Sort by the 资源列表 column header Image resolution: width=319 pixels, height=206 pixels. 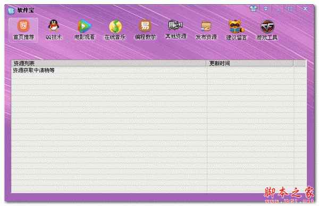coord(109,64)
